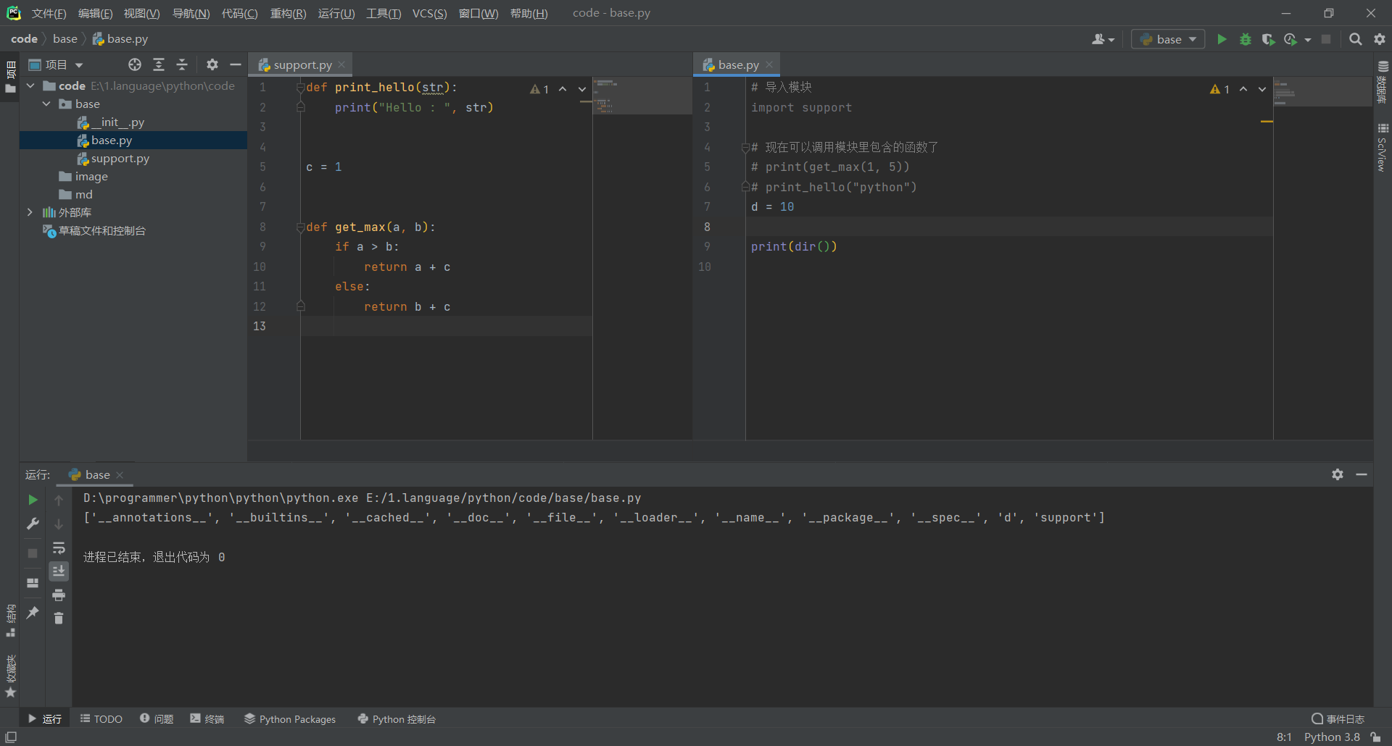This screenshot has width=1392, height=746.
Task: Open the 事件日志 event log
Action: pyautogui.click(x=1338, y=718)
